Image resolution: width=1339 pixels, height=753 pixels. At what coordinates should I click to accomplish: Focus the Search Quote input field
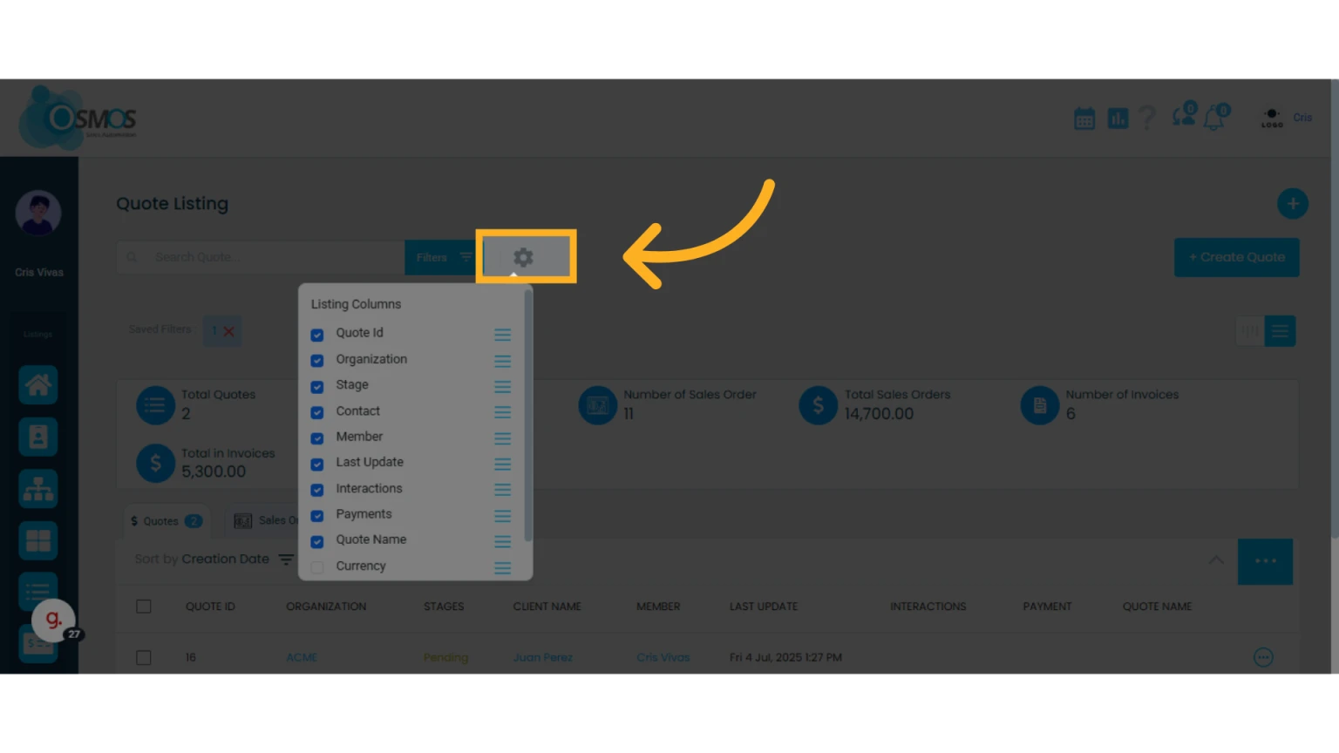click(262, 257)
